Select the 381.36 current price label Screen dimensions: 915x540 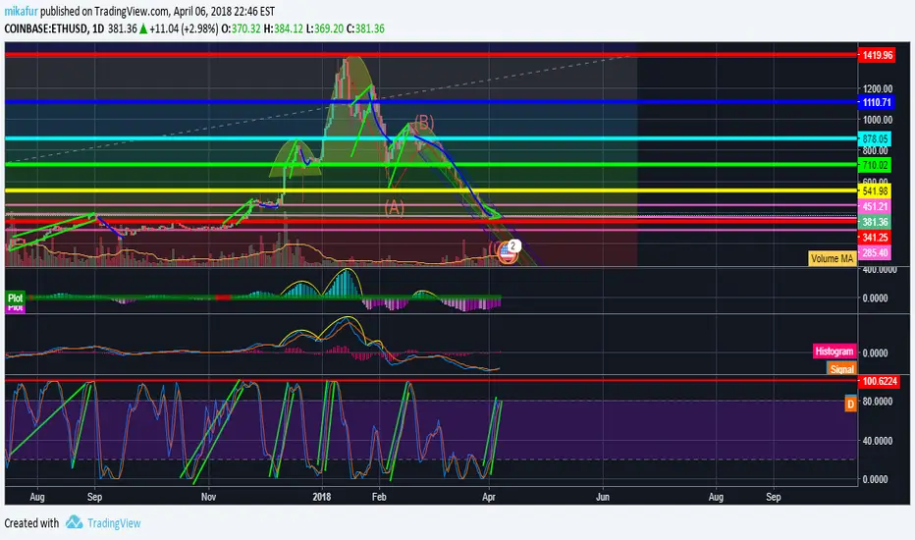coord(875,222)
